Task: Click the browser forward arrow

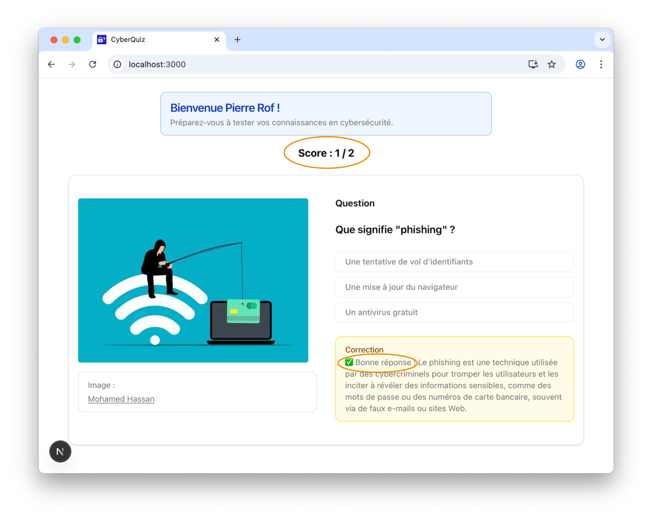Action: pyautogui.click(x=72, y=64)
